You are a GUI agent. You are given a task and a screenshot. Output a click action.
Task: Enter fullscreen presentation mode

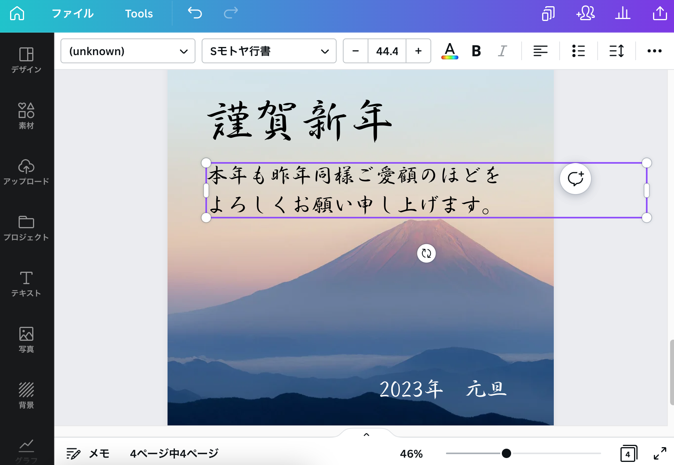point(660,453)
